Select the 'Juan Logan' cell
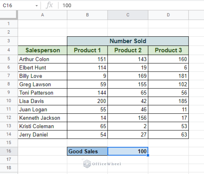 point(43,109)
